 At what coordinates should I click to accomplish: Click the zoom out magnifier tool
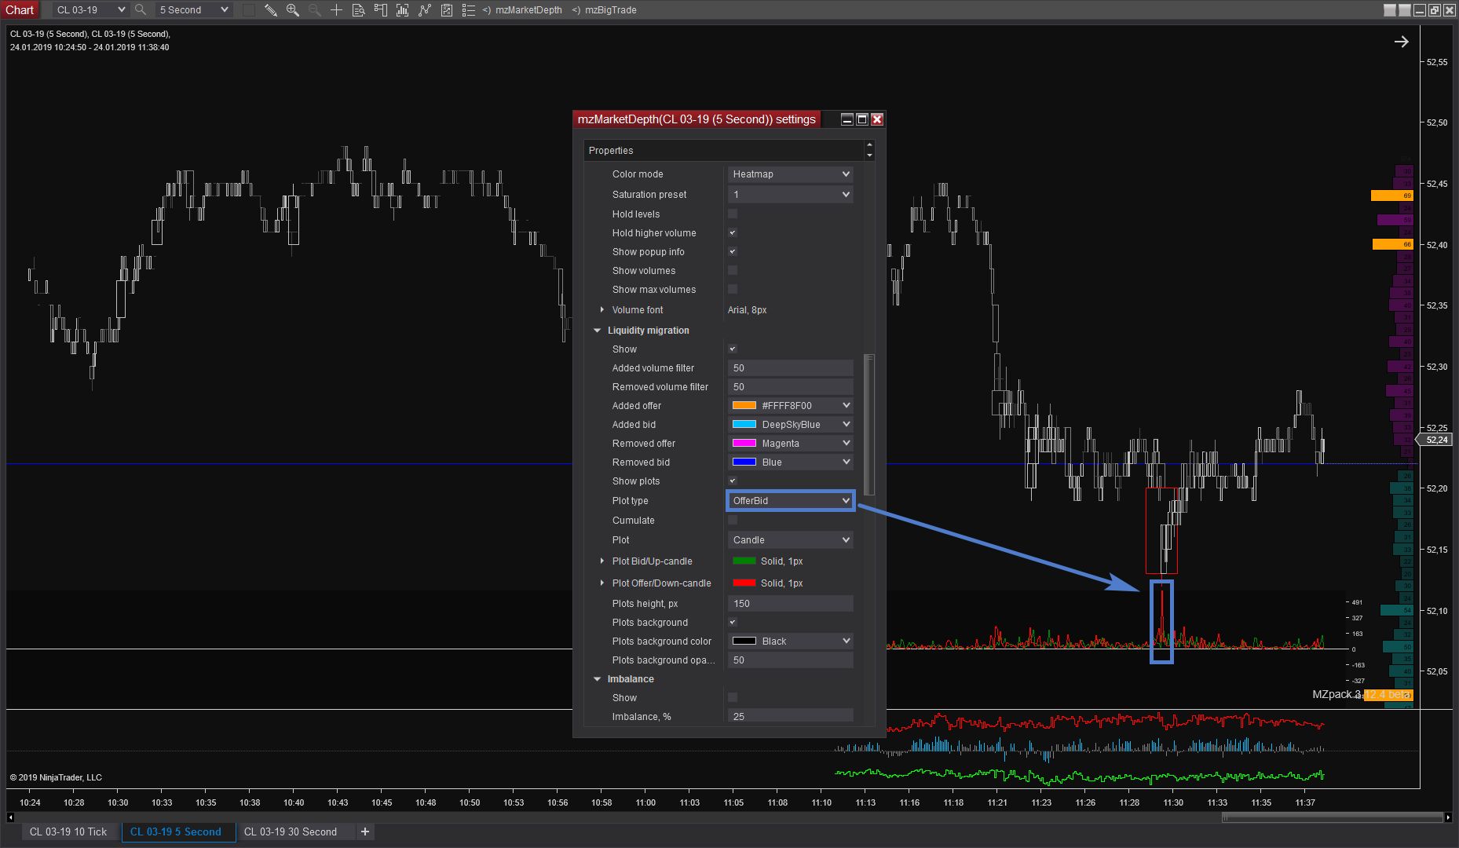point(314,9)
